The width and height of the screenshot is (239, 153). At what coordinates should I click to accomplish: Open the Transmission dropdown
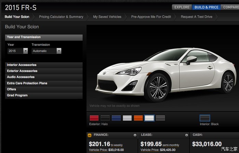46,51
